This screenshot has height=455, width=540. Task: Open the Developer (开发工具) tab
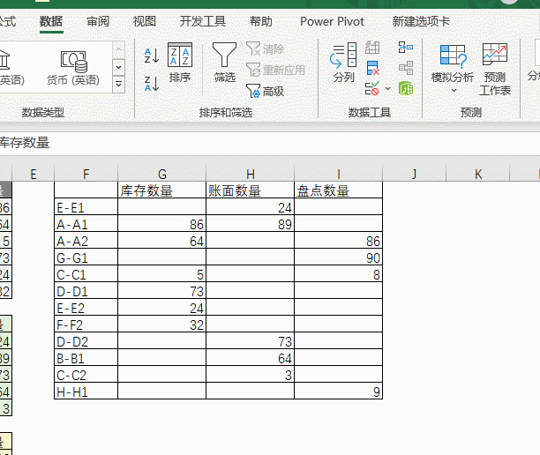pos(203,22)
